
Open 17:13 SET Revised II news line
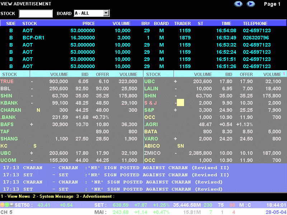(116, 175)
